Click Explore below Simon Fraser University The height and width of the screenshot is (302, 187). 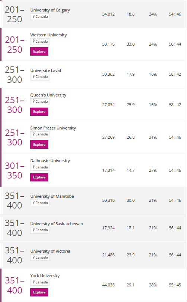coord(39,144)
